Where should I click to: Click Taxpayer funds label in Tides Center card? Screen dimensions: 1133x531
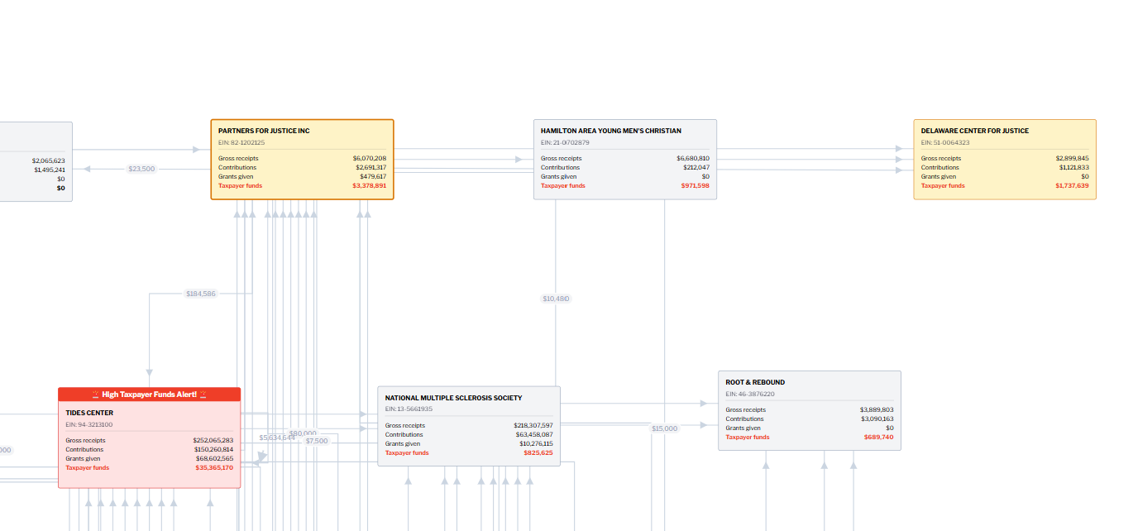pos(88,467)
